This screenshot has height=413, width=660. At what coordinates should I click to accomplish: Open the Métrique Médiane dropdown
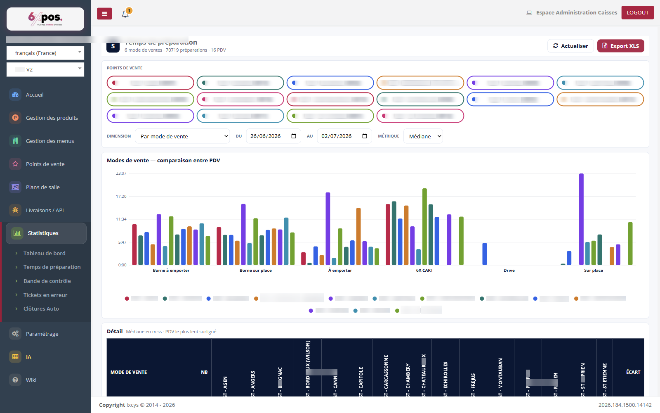tap(423, 136)
